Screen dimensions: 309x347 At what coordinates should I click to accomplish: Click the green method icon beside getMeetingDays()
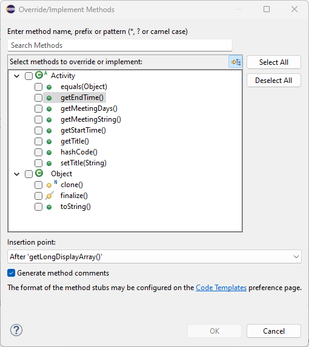click(49, 109)
